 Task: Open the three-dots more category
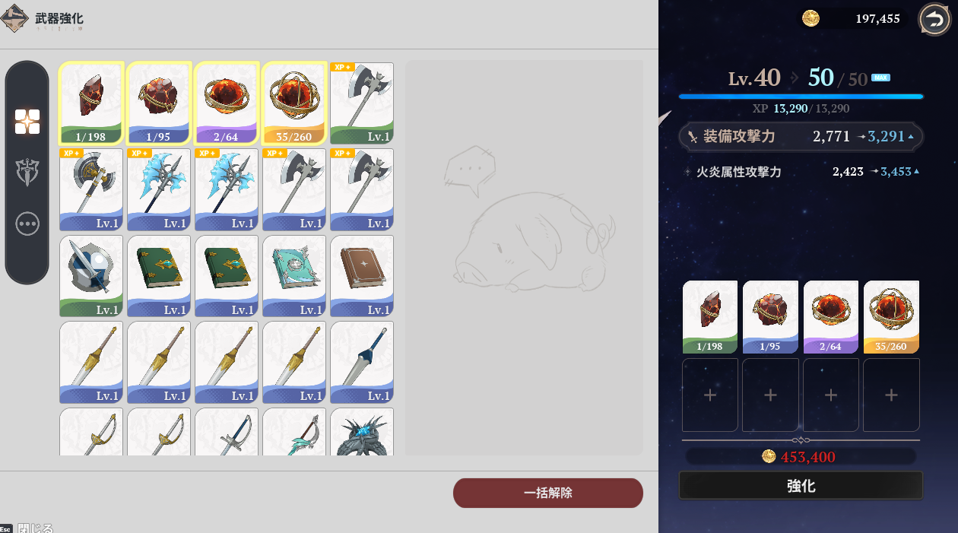tap(27, 224)
